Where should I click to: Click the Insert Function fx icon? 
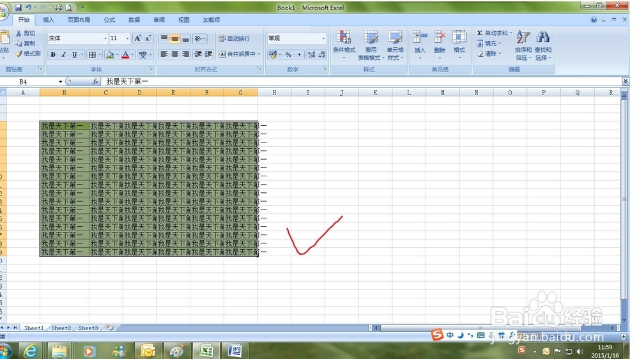[x=95, y=82]
